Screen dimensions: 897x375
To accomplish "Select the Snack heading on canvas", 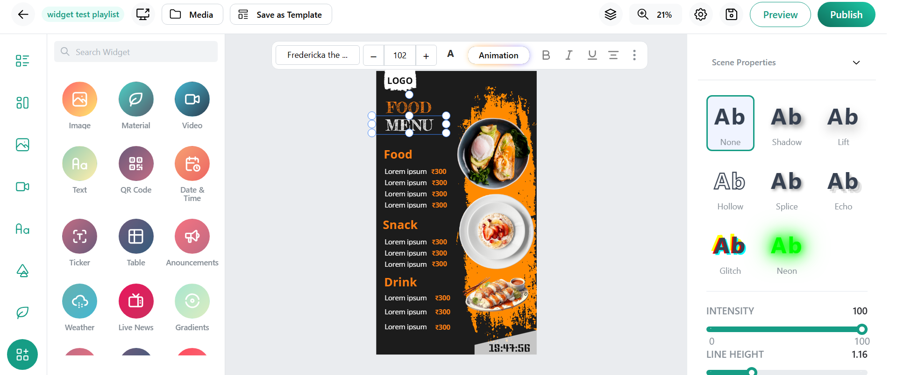I will pyautogui.click(x=400, y=225).
